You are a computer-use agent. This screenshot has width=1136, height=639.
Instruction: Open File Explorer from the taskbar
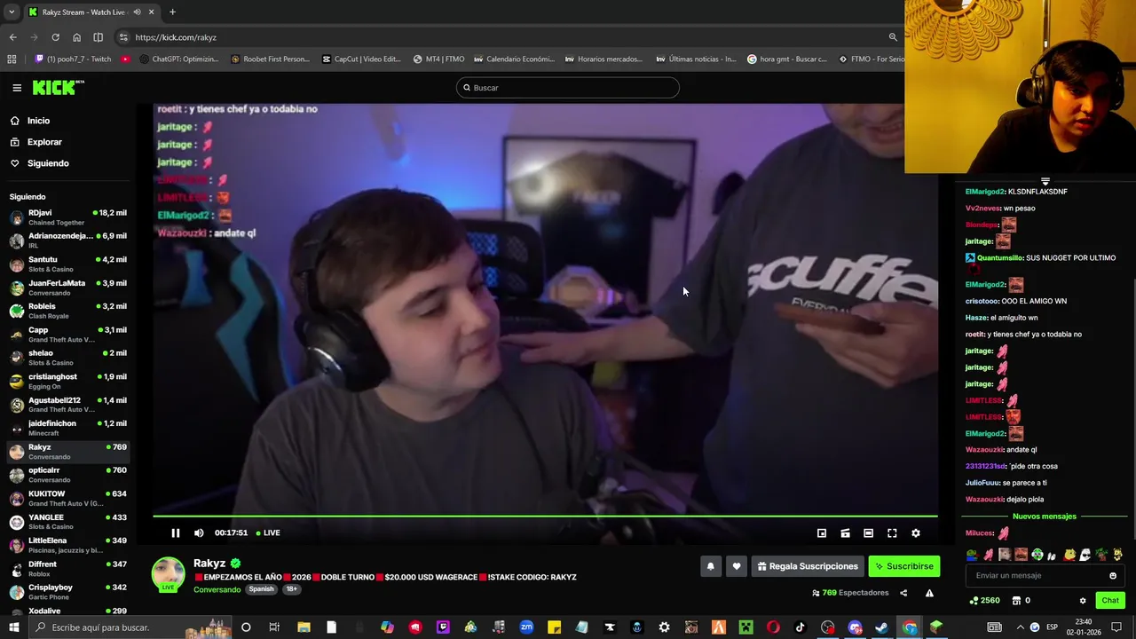tap(304, 627)
